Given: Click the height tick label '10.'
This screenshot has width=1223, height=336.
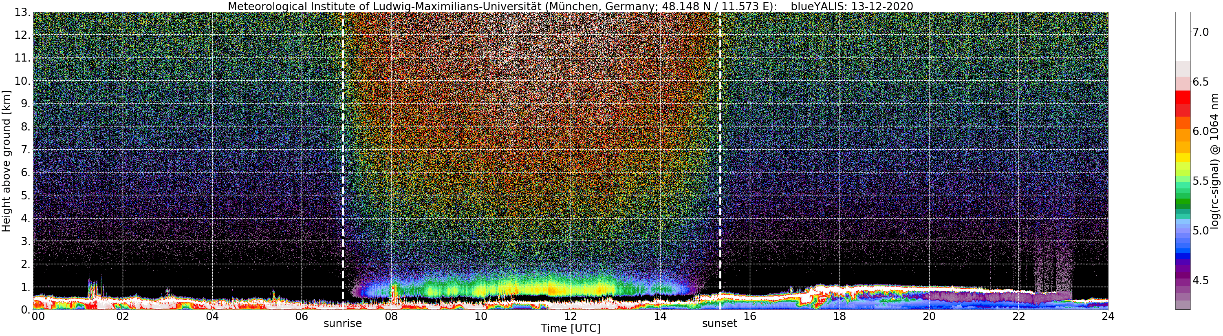Looking at the screenshot, I should coord(22,81).
